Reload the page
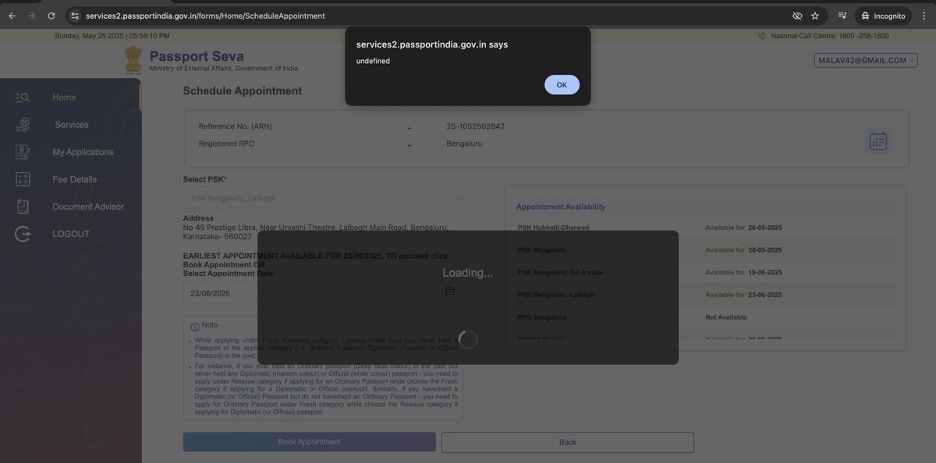936x463 pixels. (51, 16)
